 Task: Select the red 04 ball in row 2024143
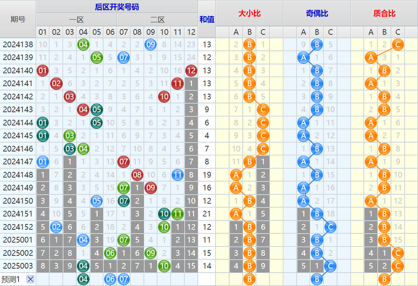coord(83,110)
